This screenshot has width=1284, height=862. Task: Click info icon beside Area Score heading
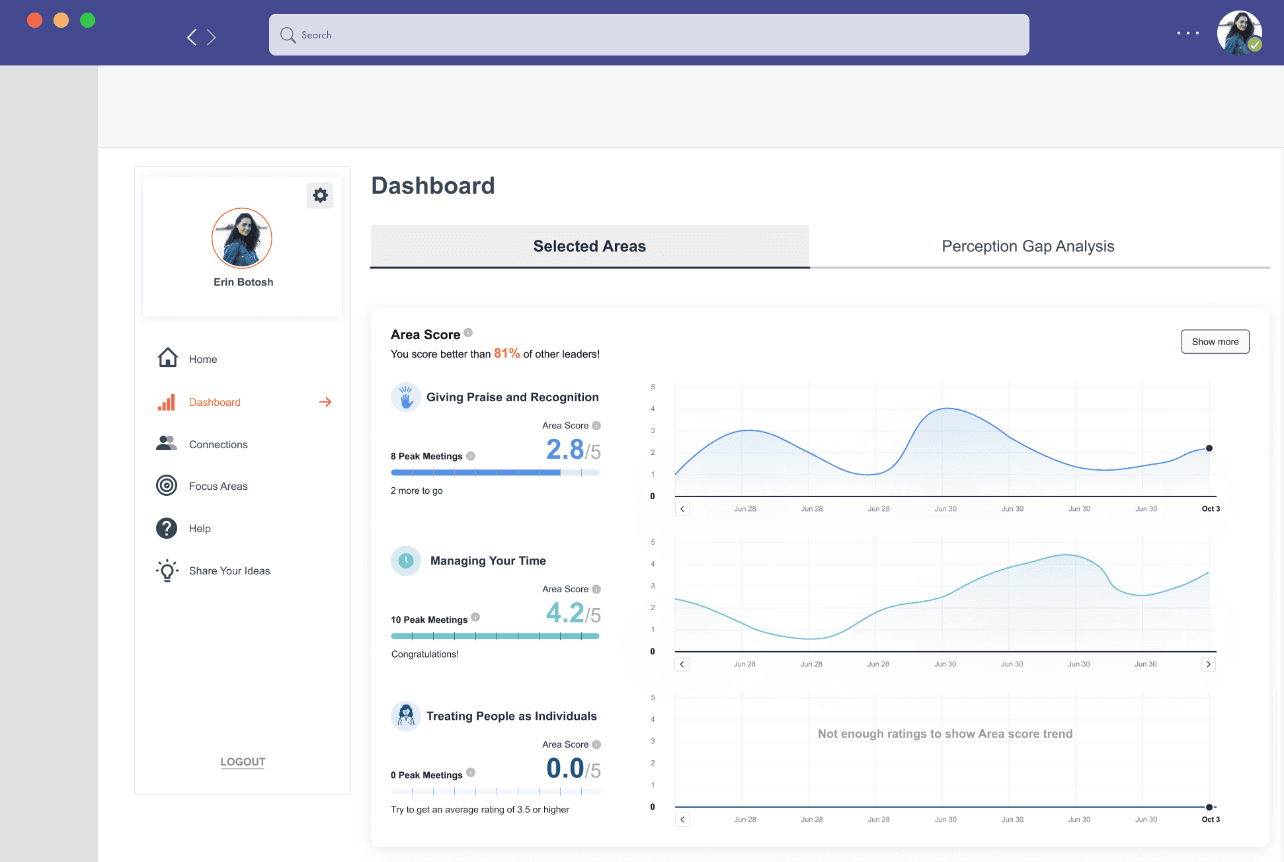[468, 333]
